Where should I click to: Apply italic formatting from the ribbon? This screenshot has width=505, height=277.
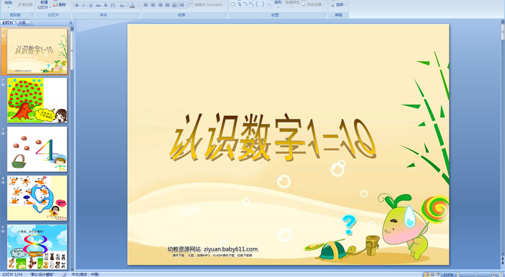point(83,5)
